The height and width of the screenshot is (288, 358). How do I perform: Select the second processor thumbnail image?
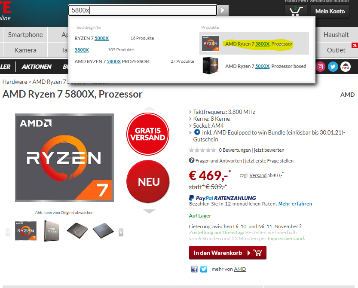click(52, 231)
